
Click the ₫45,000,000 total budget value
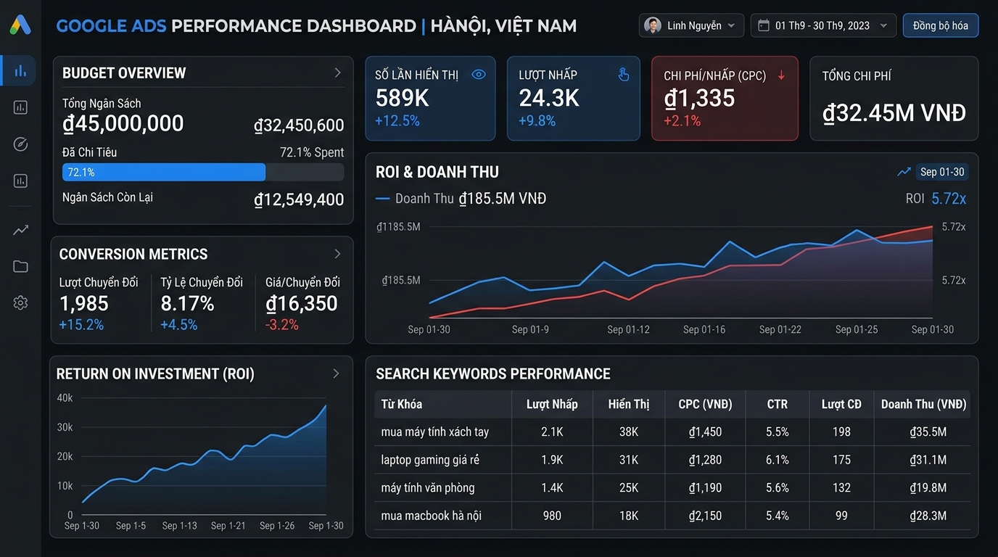click(123, 124)
